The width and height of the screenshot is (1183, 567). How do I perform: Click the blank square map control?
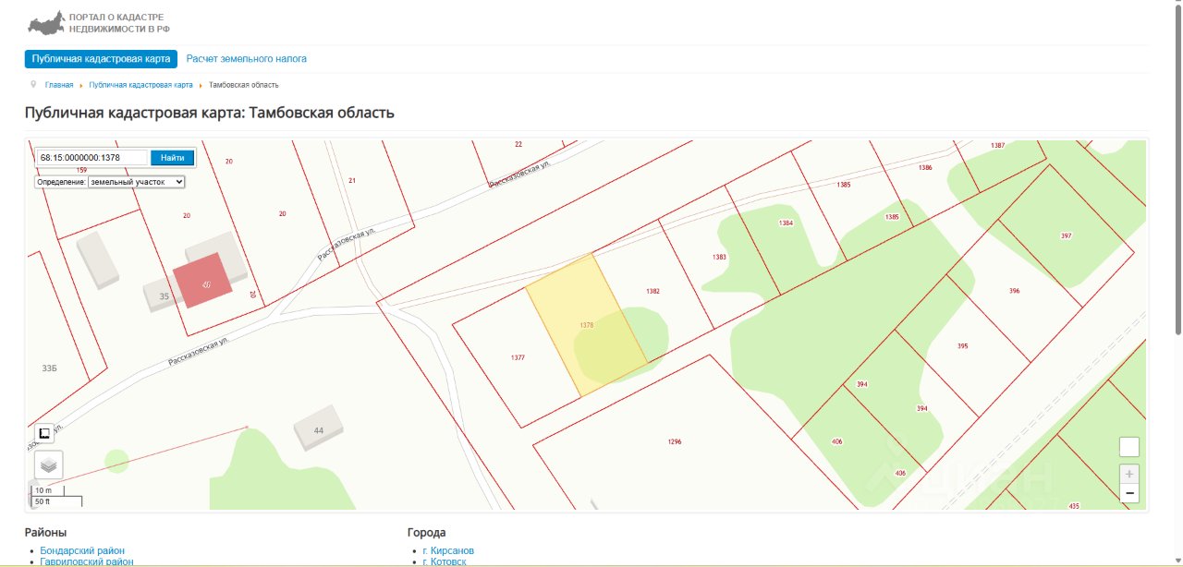pos(1128,447)
